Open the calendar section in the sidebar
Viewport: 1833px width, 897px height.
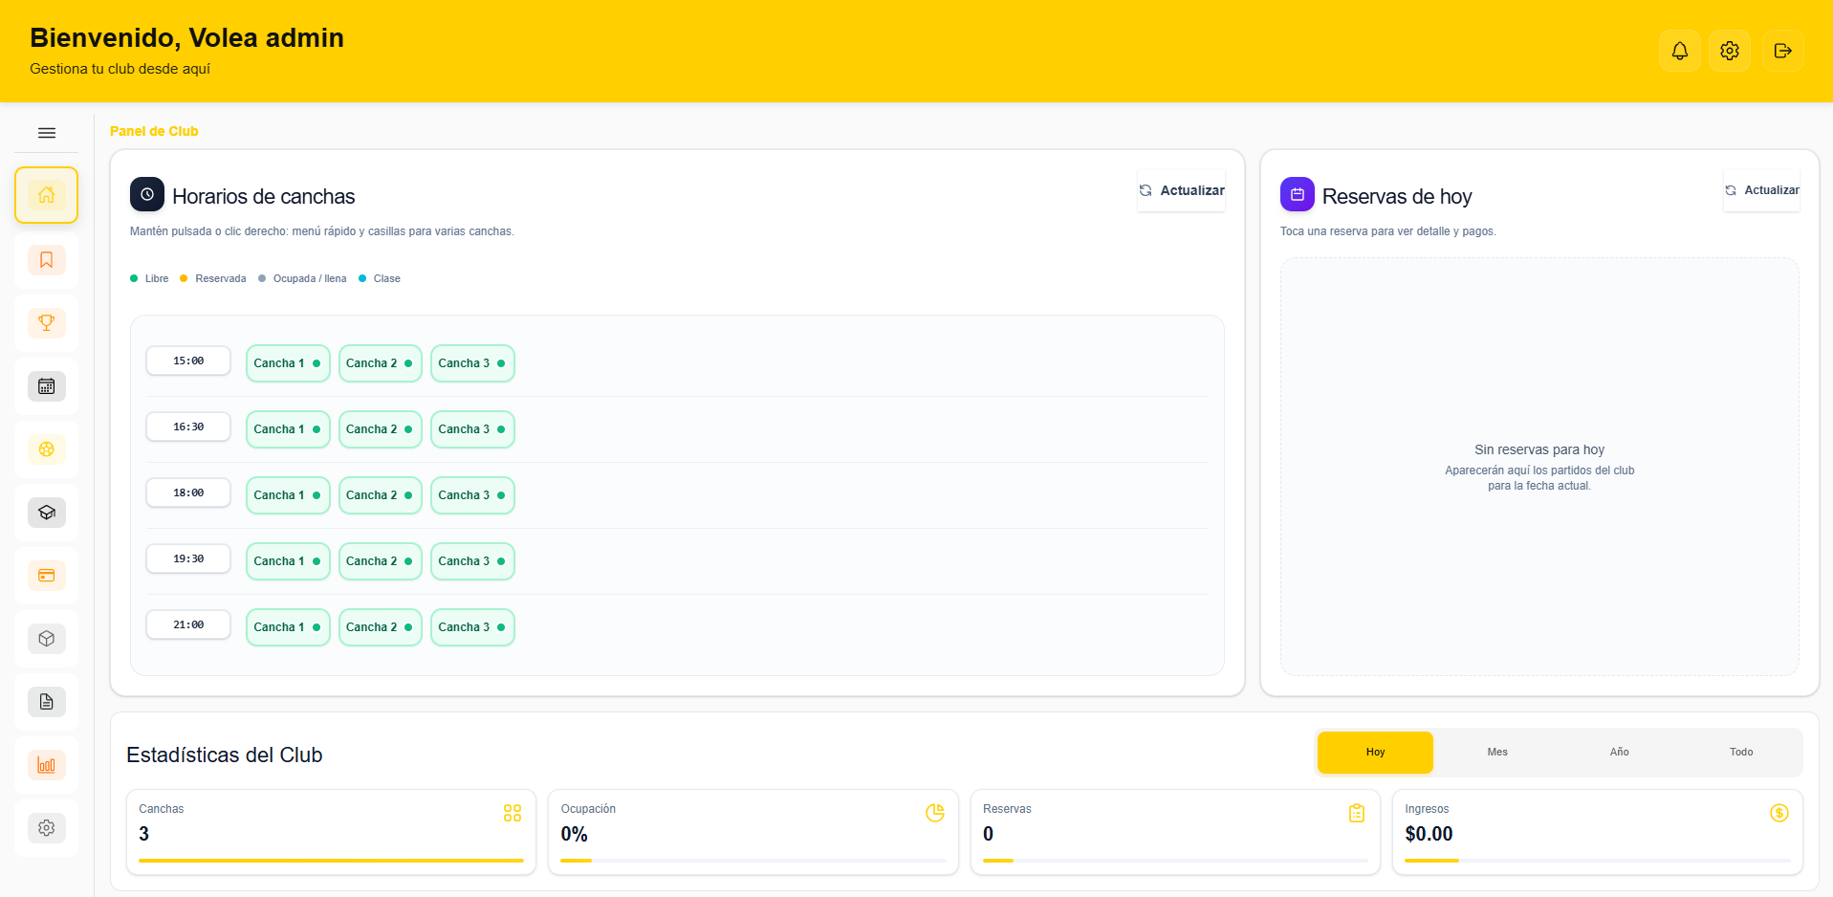(46, 385)
